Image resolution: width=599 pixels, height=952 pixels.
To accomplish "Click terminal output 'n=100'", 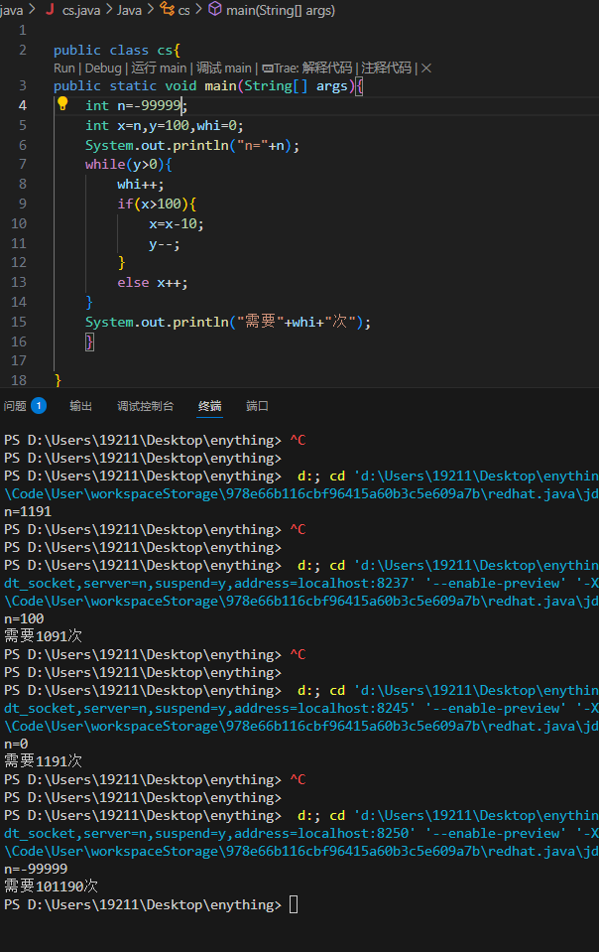I will (x=24, y=618).
